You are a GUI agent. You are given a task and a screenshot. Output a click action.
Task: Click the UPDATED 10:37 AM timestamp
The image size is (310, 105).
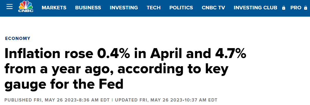click(166, 100)
